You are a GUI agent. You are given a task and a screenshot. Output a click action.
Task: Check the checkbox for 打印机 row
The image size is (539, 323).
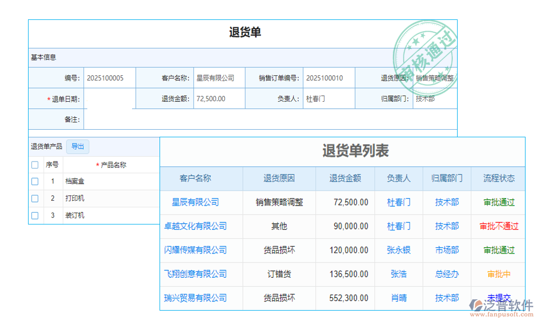35,198
